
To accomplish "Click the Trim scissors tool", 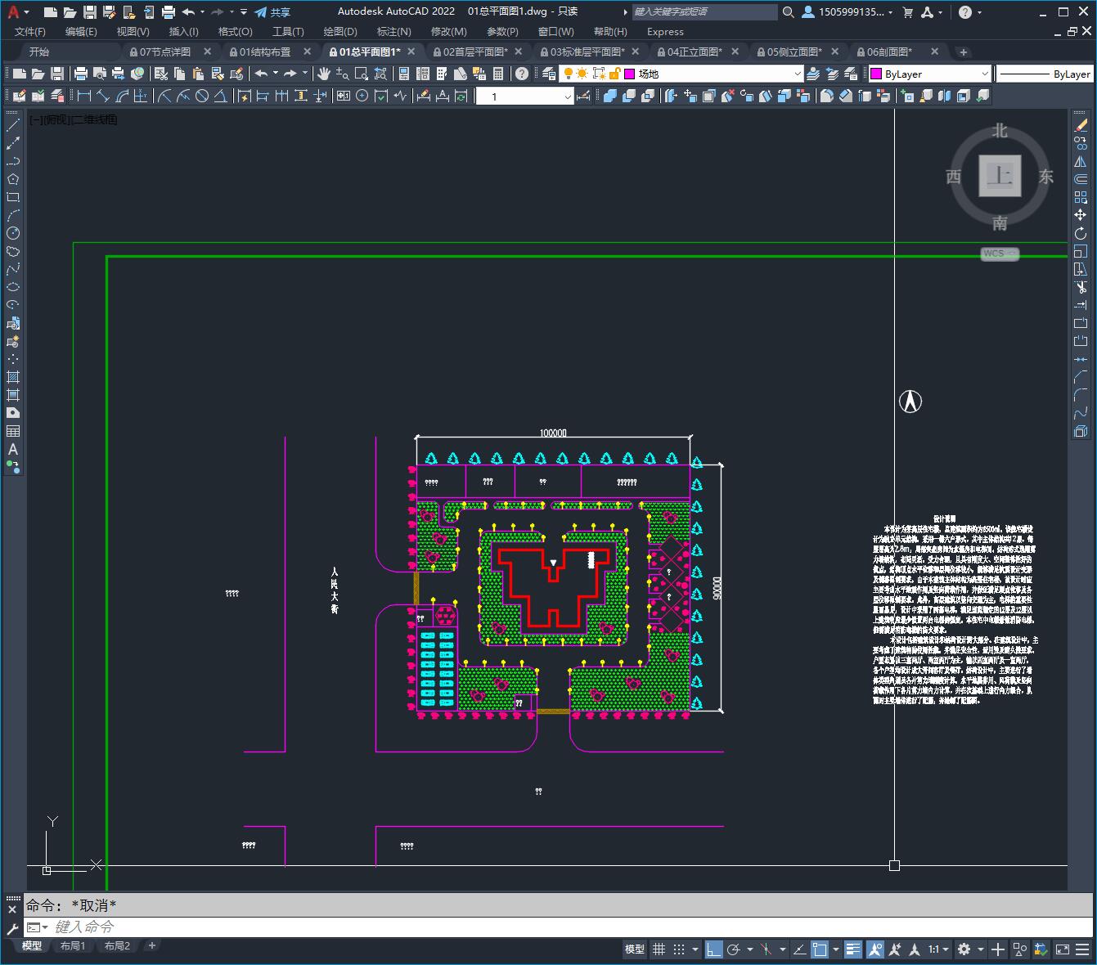I will (1081, 287).
